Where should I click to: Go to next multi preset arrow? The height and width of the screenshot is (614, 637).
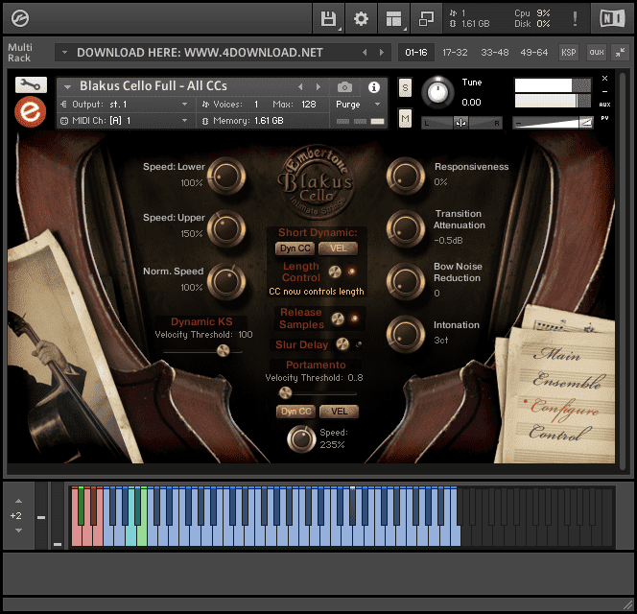(382, 53)
